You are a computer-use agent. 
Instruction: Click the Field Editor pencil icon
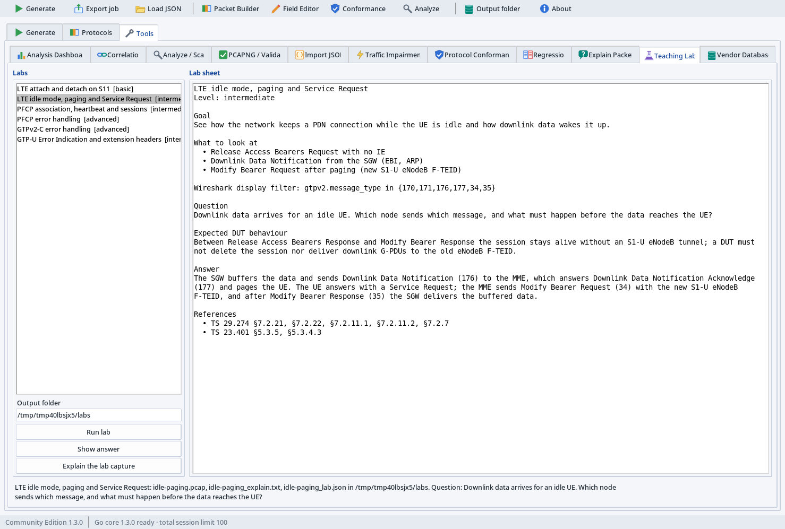click(276, 8)
